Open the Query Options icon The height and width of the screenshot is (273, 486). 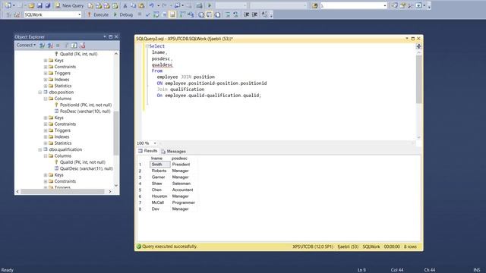point(164,14)
